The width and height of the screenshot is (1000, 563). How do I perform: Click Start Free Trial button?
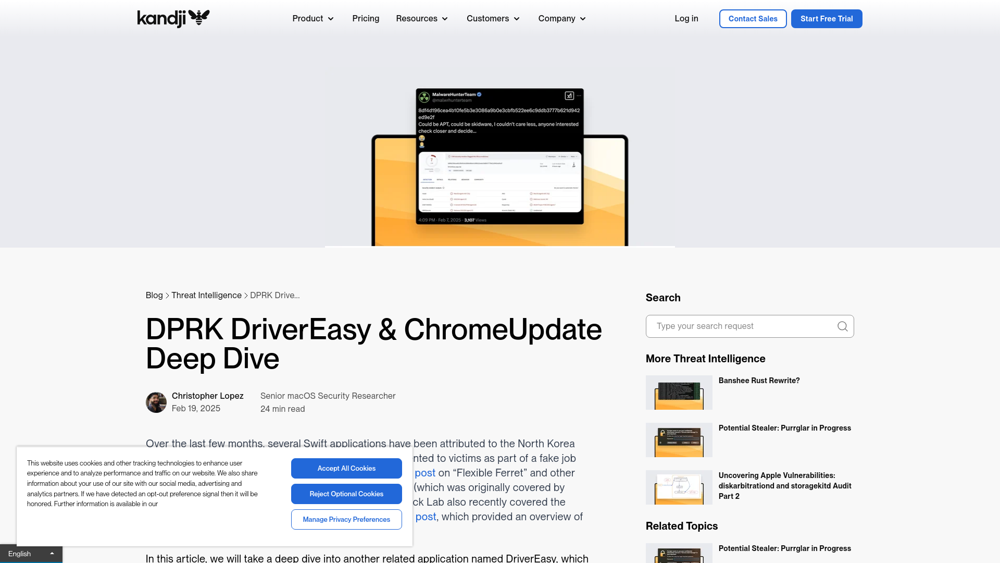pyautogui.click(x=827, y=19)
